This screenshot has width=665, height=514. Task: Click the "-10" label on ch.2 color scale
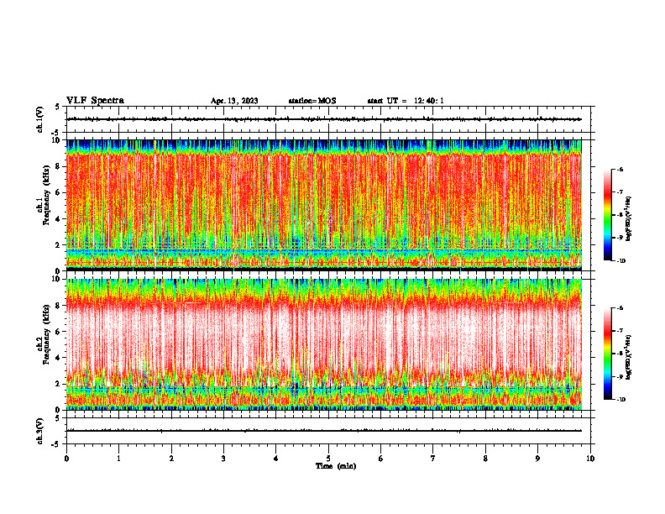[620, 400]
